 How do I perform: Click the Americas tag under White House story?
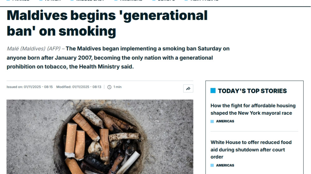coord(225,165)
